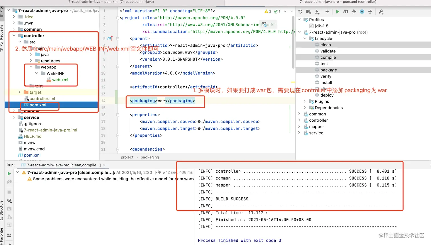Open Structure tool window tab
The height and width of the screenshot is (245, 431).
[x=2, y=210]
